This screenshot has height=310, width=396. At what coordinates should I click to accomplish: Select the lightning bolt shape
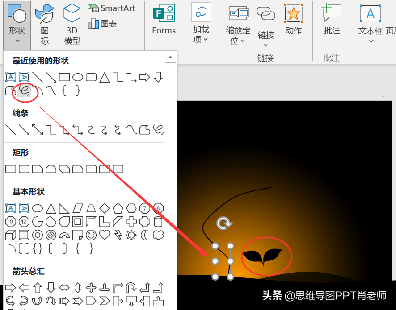118,235
